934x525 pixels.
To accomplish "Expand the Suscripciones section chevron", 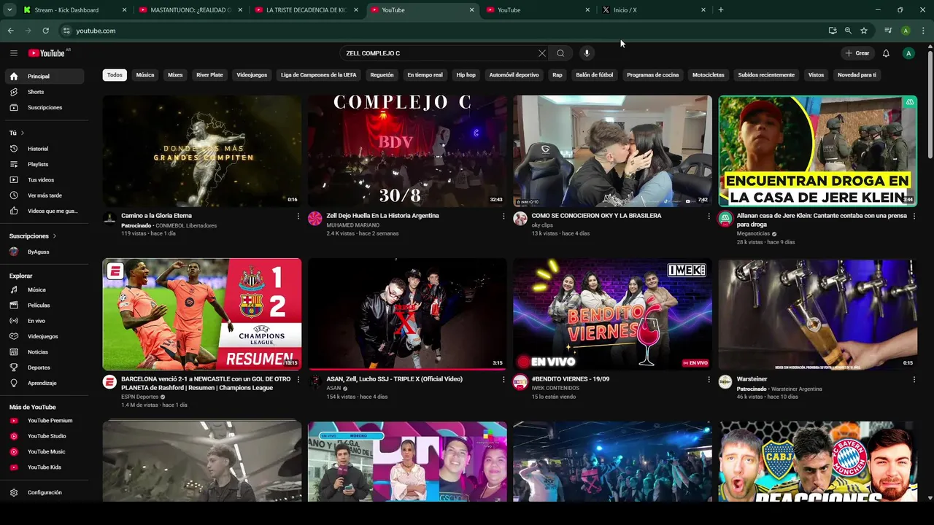I will pyautogui.click(x=54, y=236).
